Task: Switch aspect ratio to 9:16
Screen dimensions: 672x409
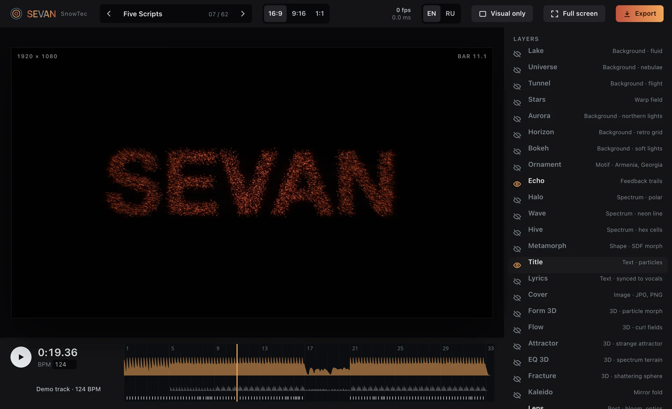Action: point(299,14)
